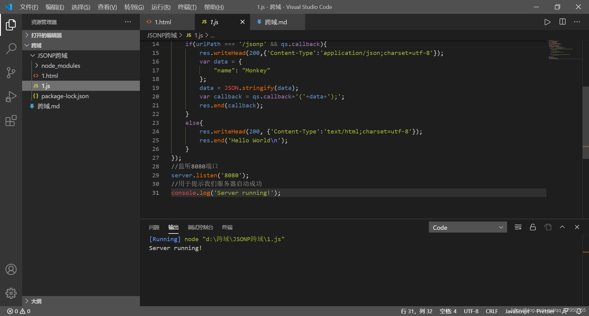Open the Accounts menu icon
589x316 pixels.
pyautogui.click(x=11, y=269)
